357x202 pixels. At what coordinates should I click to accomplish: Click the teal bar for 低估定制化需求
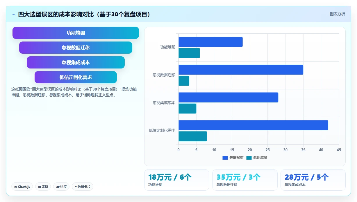[193, 136]
